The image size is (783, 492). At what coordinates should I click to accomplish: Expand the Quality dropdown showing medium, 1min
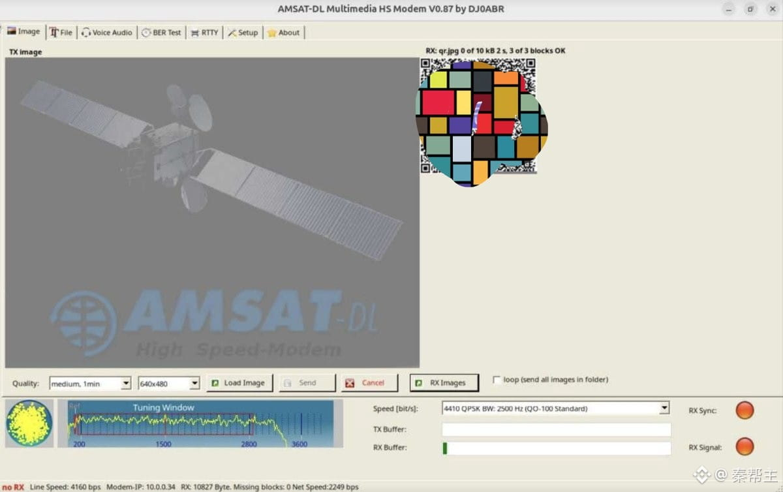pos(90,383)
